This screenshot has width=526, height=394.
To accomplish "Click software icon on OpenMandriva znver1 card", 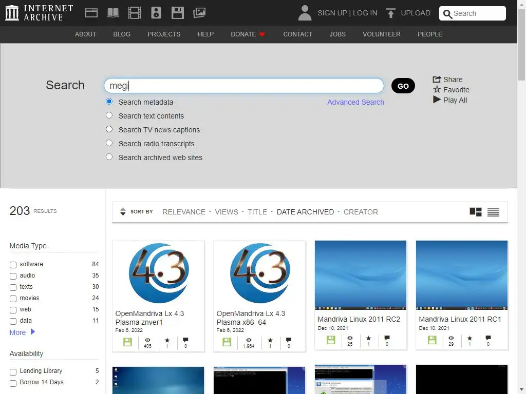I will [x=127, y=342].
